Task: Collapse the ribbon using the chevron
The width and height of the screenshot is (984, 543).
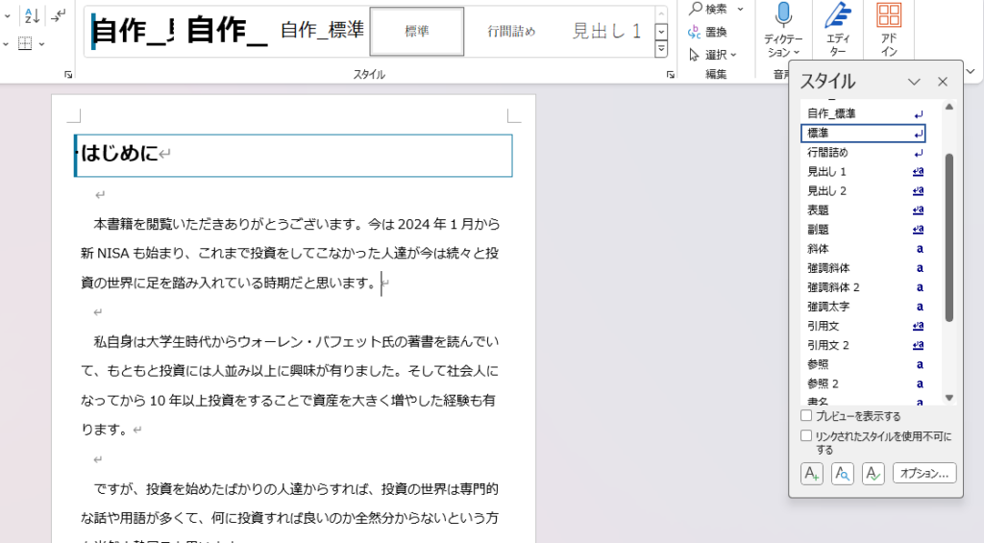Action: (x=970, y=70)
